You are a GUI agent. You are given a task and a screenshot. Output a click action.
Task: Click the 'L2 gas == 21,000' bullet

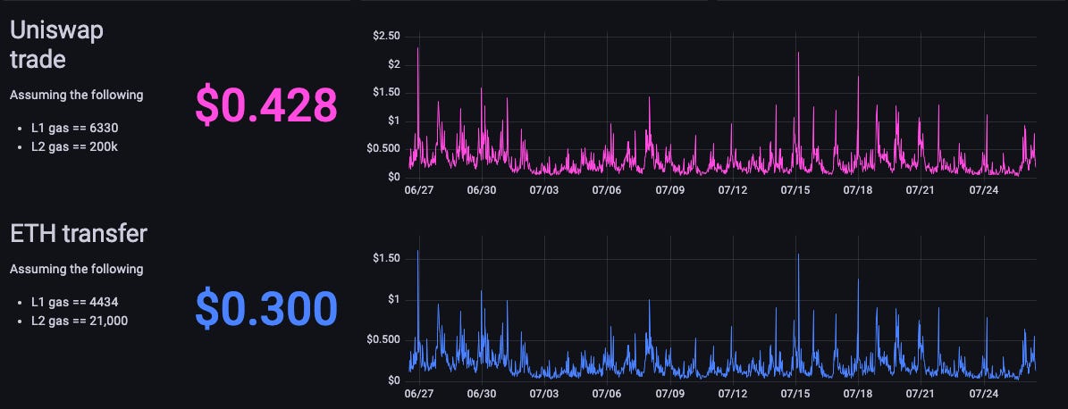point(80,321)
